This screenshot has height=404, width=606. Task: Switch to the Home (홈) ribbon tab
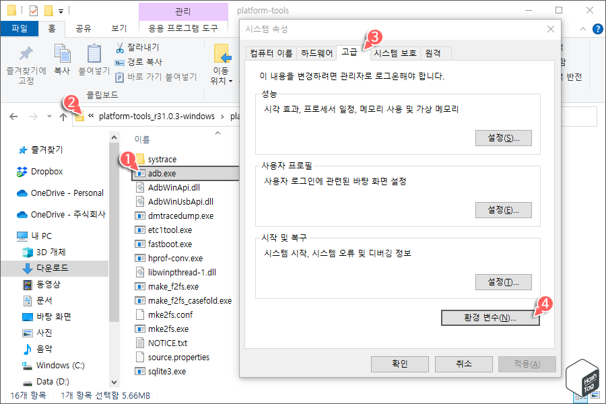(52, 28)
